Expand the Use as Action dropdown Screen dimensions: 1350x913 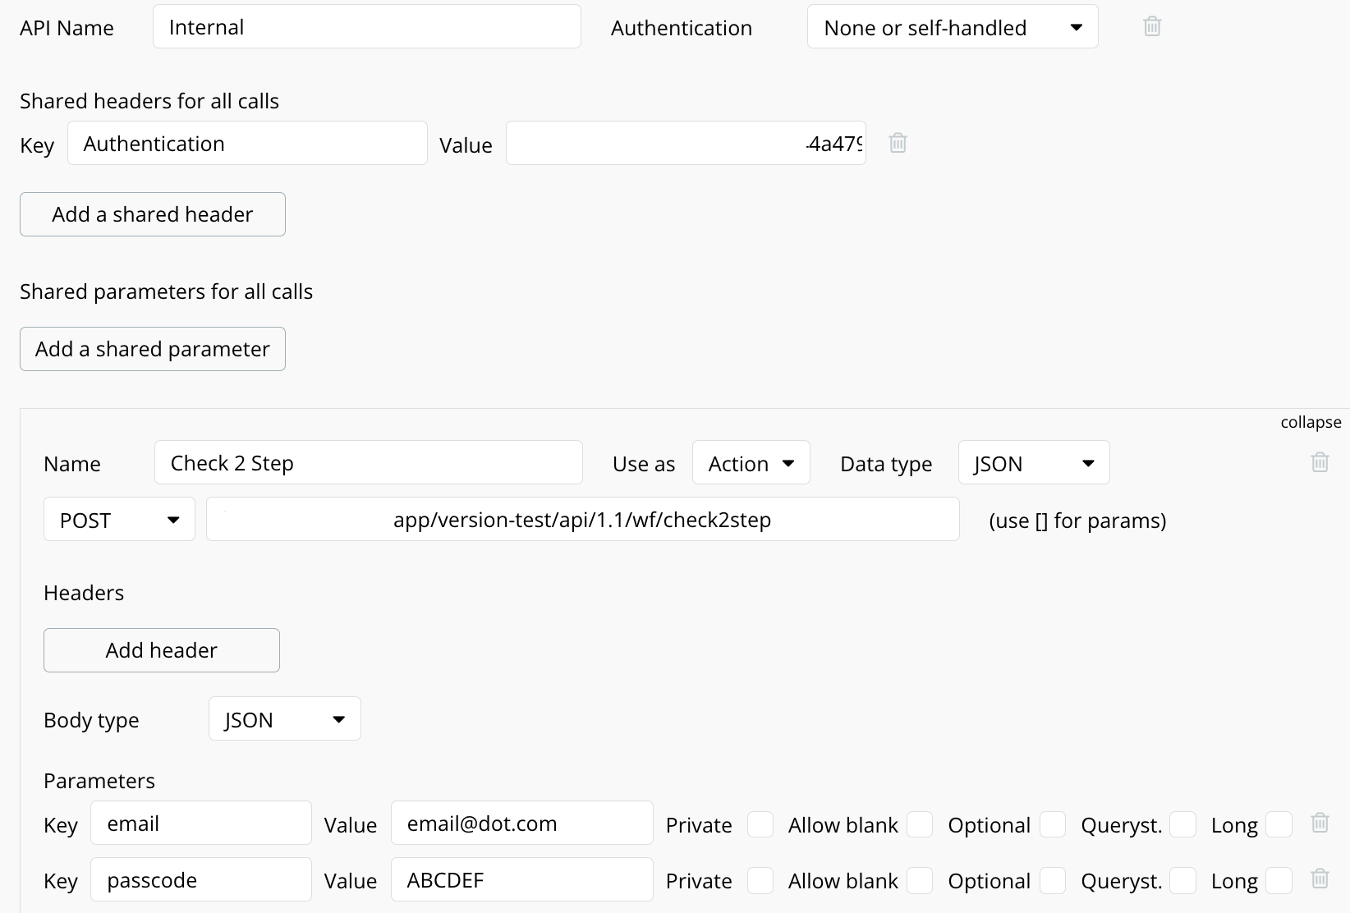751,463
